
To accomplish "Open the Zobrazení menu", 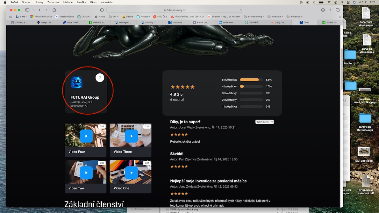I will click(x=53, y=2).
